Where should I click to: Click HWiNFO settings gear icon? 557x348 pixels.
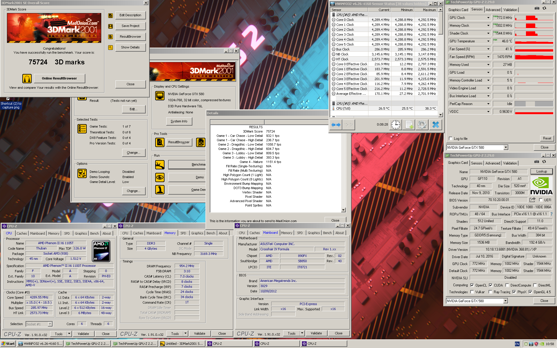[422, 125]
